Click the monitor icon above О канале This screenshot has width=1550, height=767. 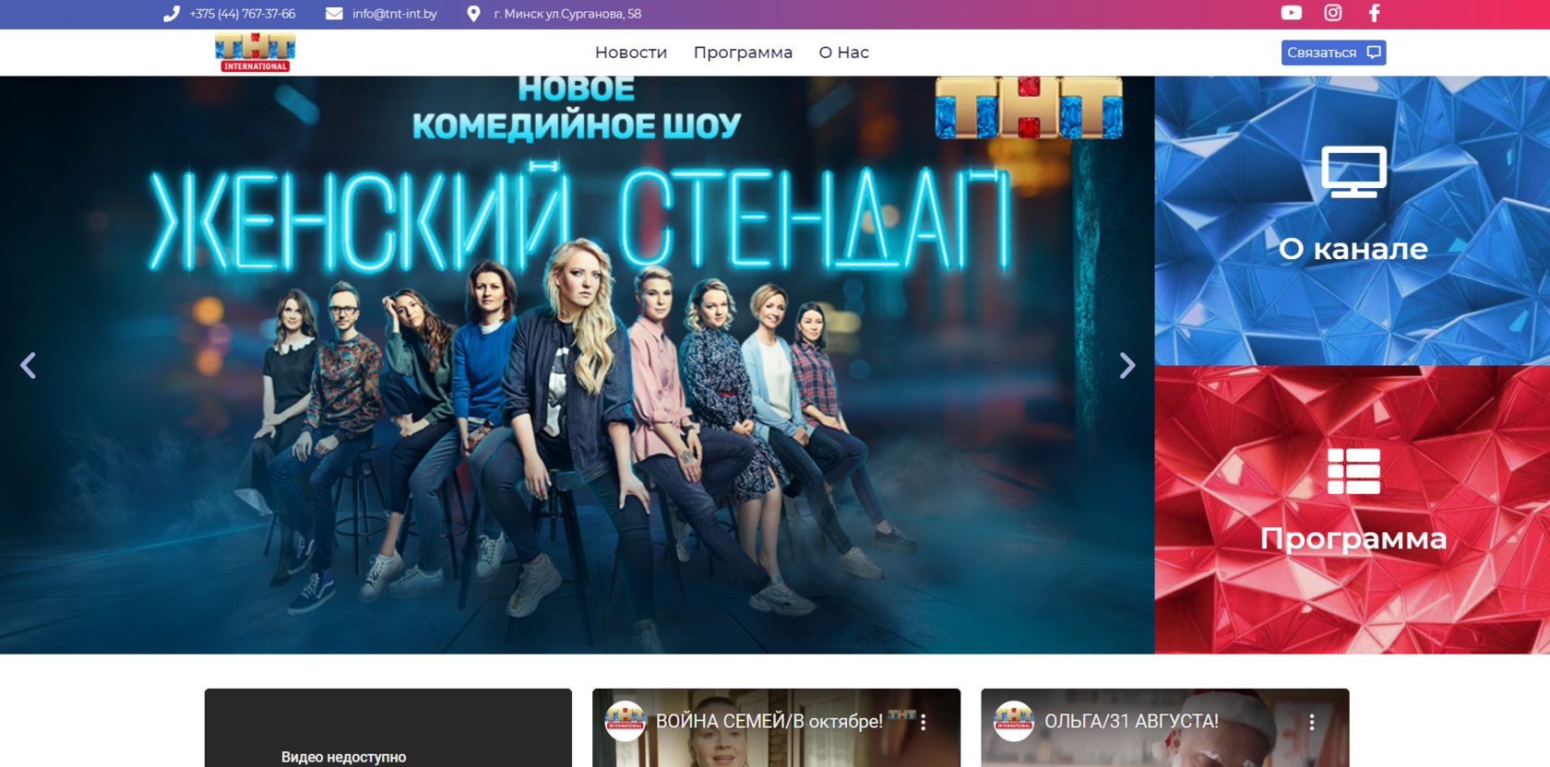click(x=1353, y=171)
